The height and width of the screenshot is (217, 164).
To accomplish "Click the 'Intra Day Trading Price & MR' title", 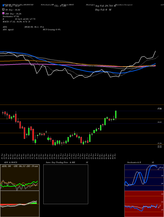I will (60, 162).
